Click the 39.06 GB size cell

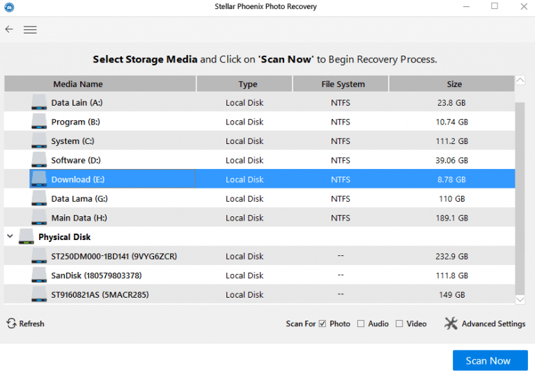pos(451,160)
